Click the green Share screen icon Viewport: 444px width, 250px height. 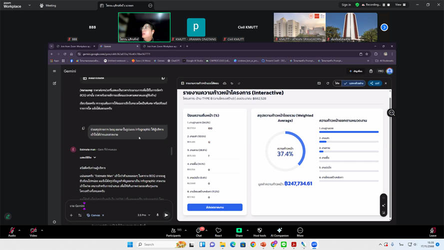pos(239,231)
